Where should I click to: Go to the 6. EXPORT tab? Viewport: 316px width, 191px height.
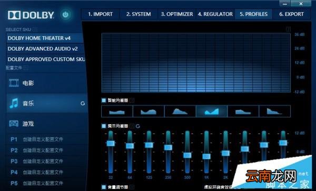point(291,14)
